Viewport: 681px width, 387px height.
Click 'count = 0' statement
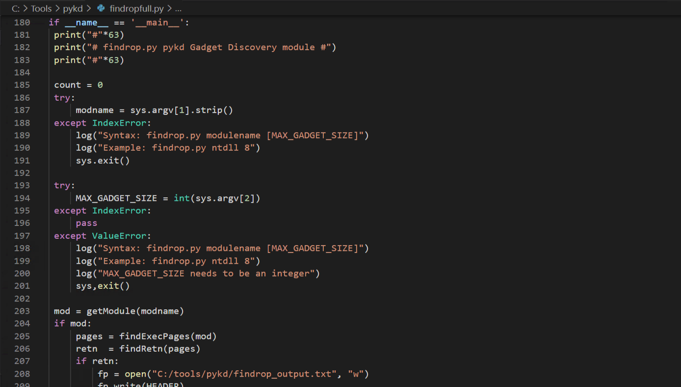[x=79, y=85]
